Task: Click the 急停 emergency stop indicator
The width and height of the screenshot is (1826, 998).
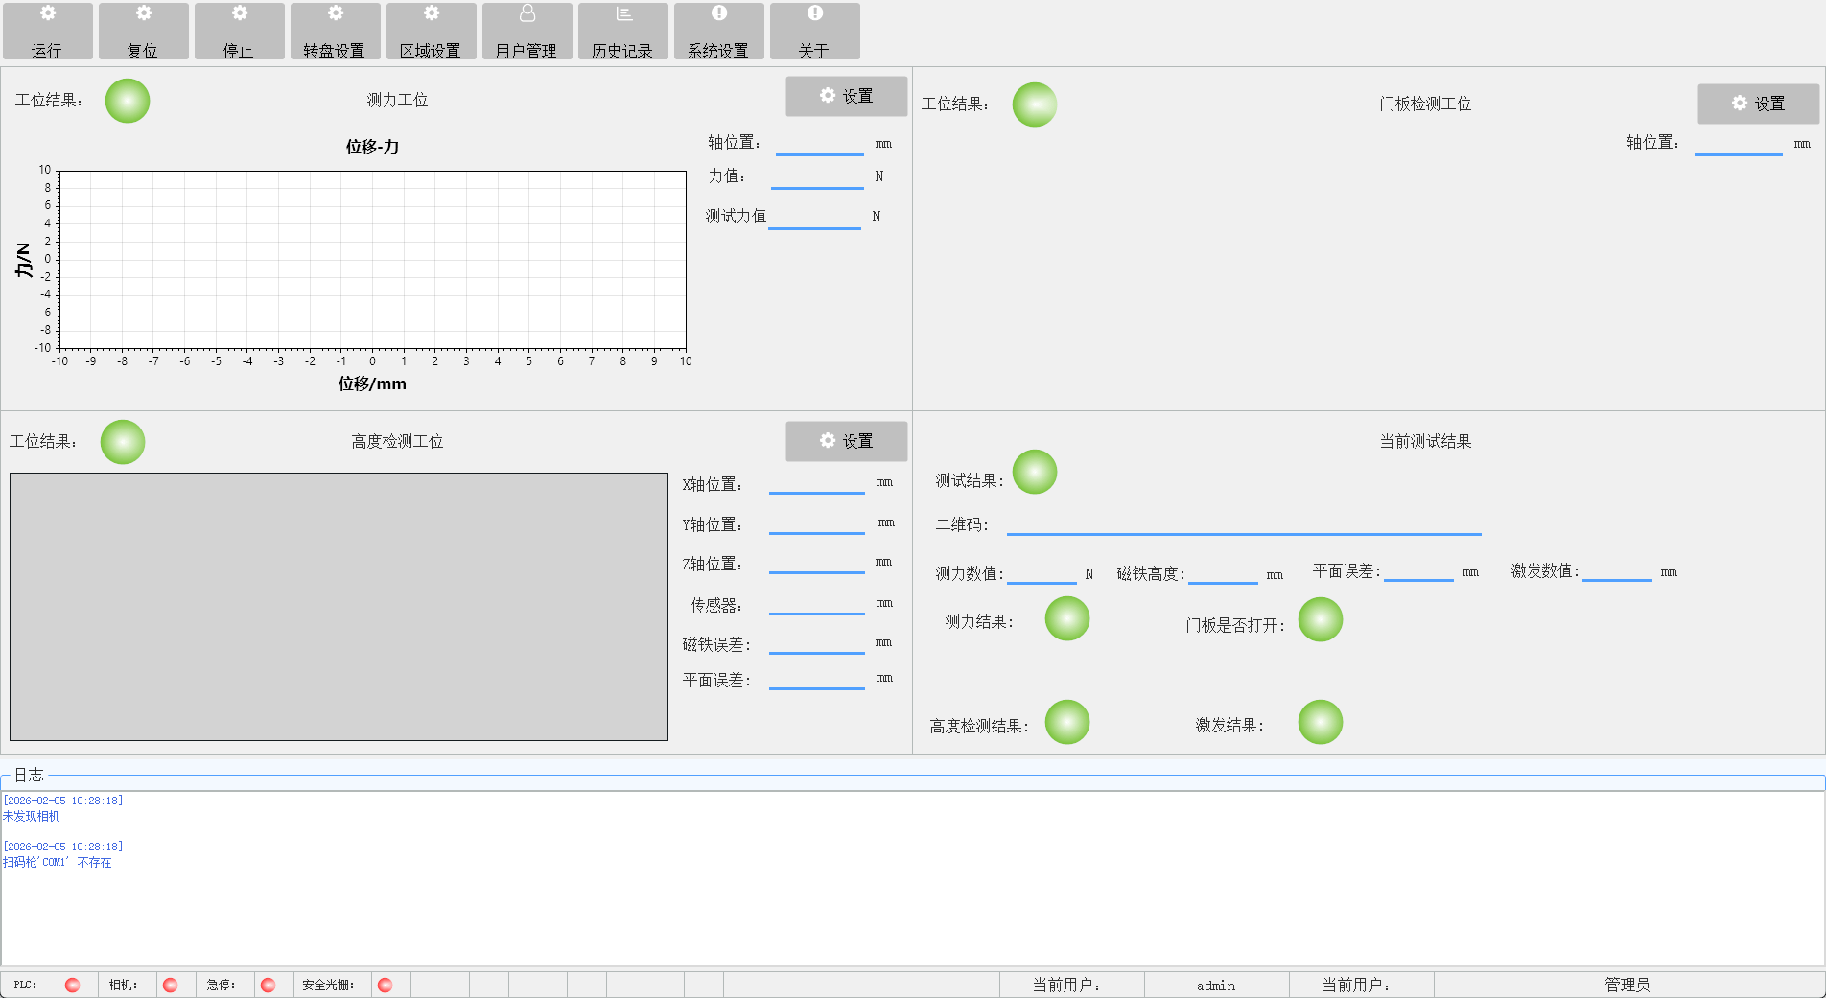Action: tap(269, 985)
